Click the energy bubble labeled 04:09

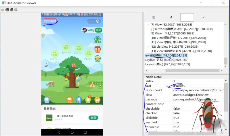click(66, 47)
